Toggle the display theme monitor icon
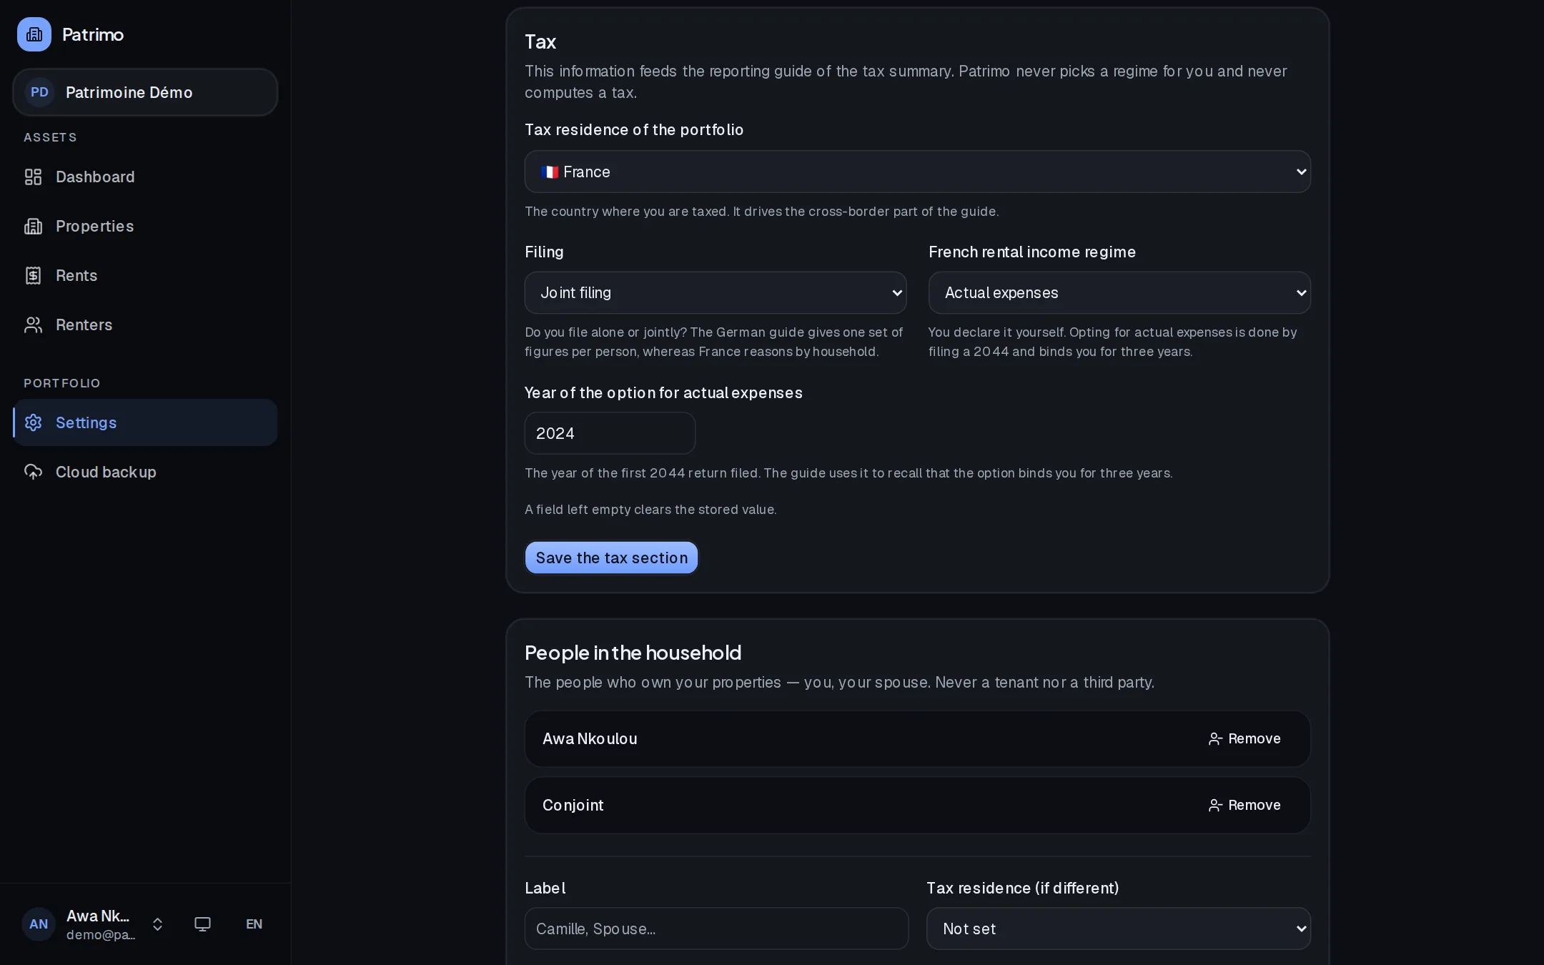The image size is (1544, 965). coord(202,924)
